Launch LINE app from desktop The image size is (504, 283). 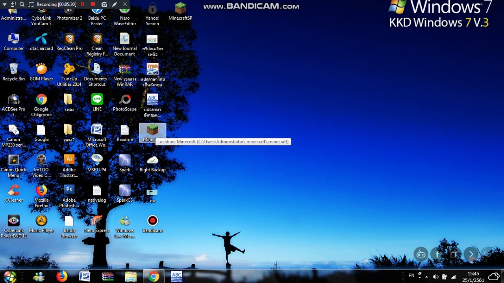click(x=97, y=103)
